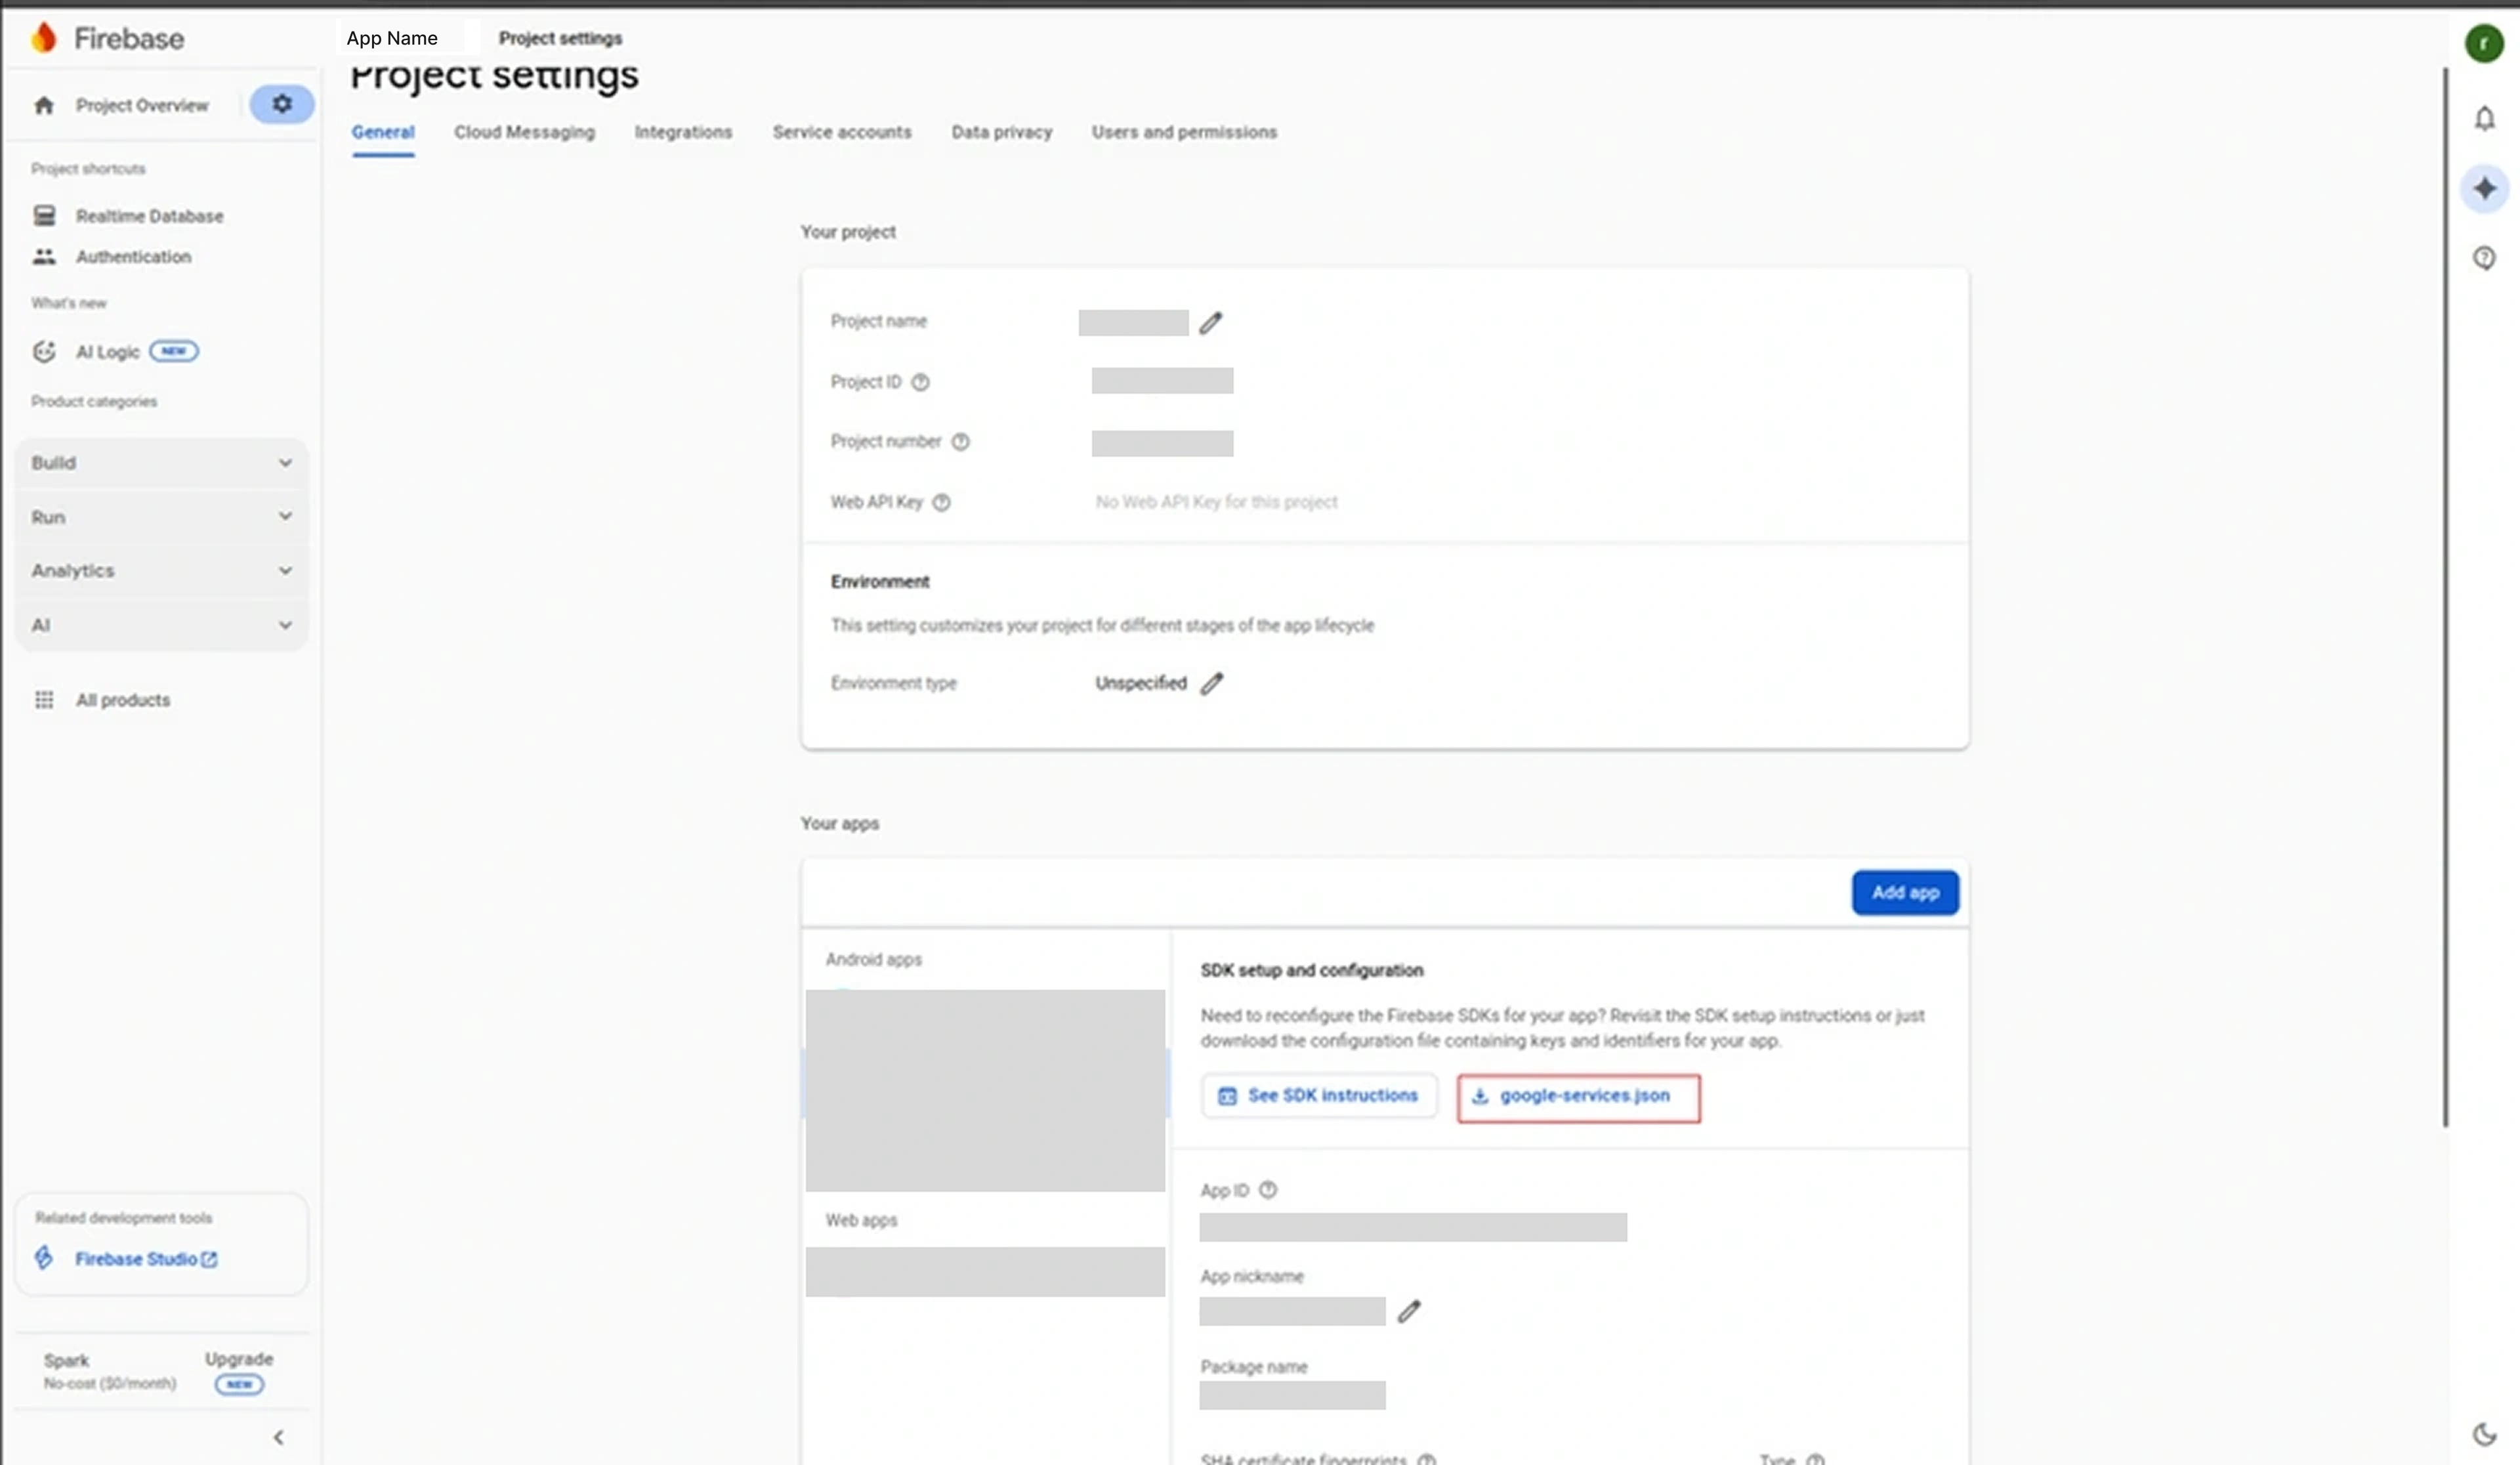Open Firebase Studio link

click(x=145, y=1259)
